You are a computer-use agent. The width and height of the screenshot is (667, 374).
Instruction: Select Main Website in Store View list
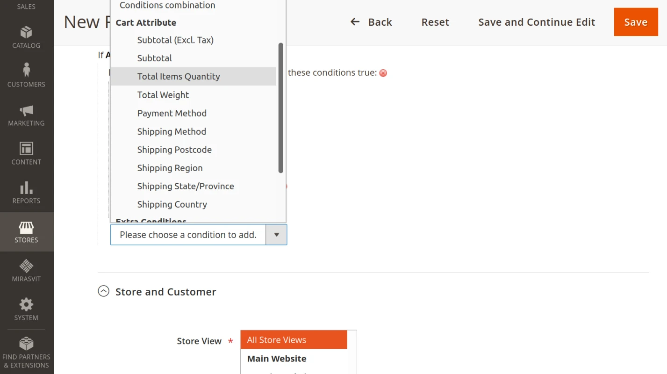click(277, 359)
